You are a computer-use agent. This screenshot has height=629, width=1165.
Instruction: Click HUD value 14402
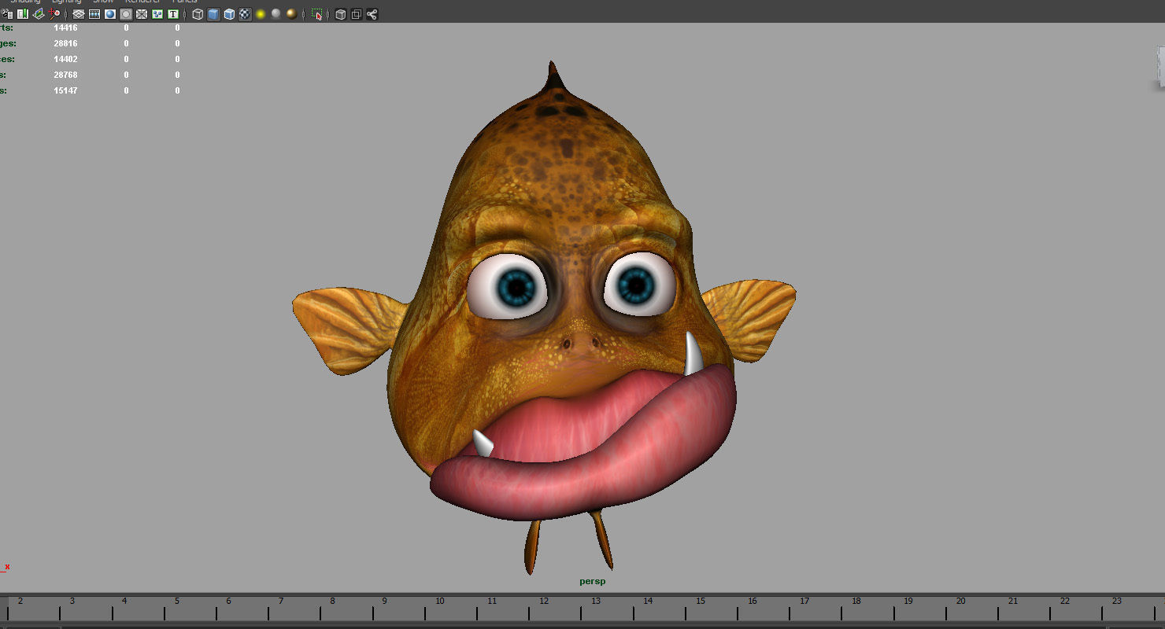click(65, 59)
